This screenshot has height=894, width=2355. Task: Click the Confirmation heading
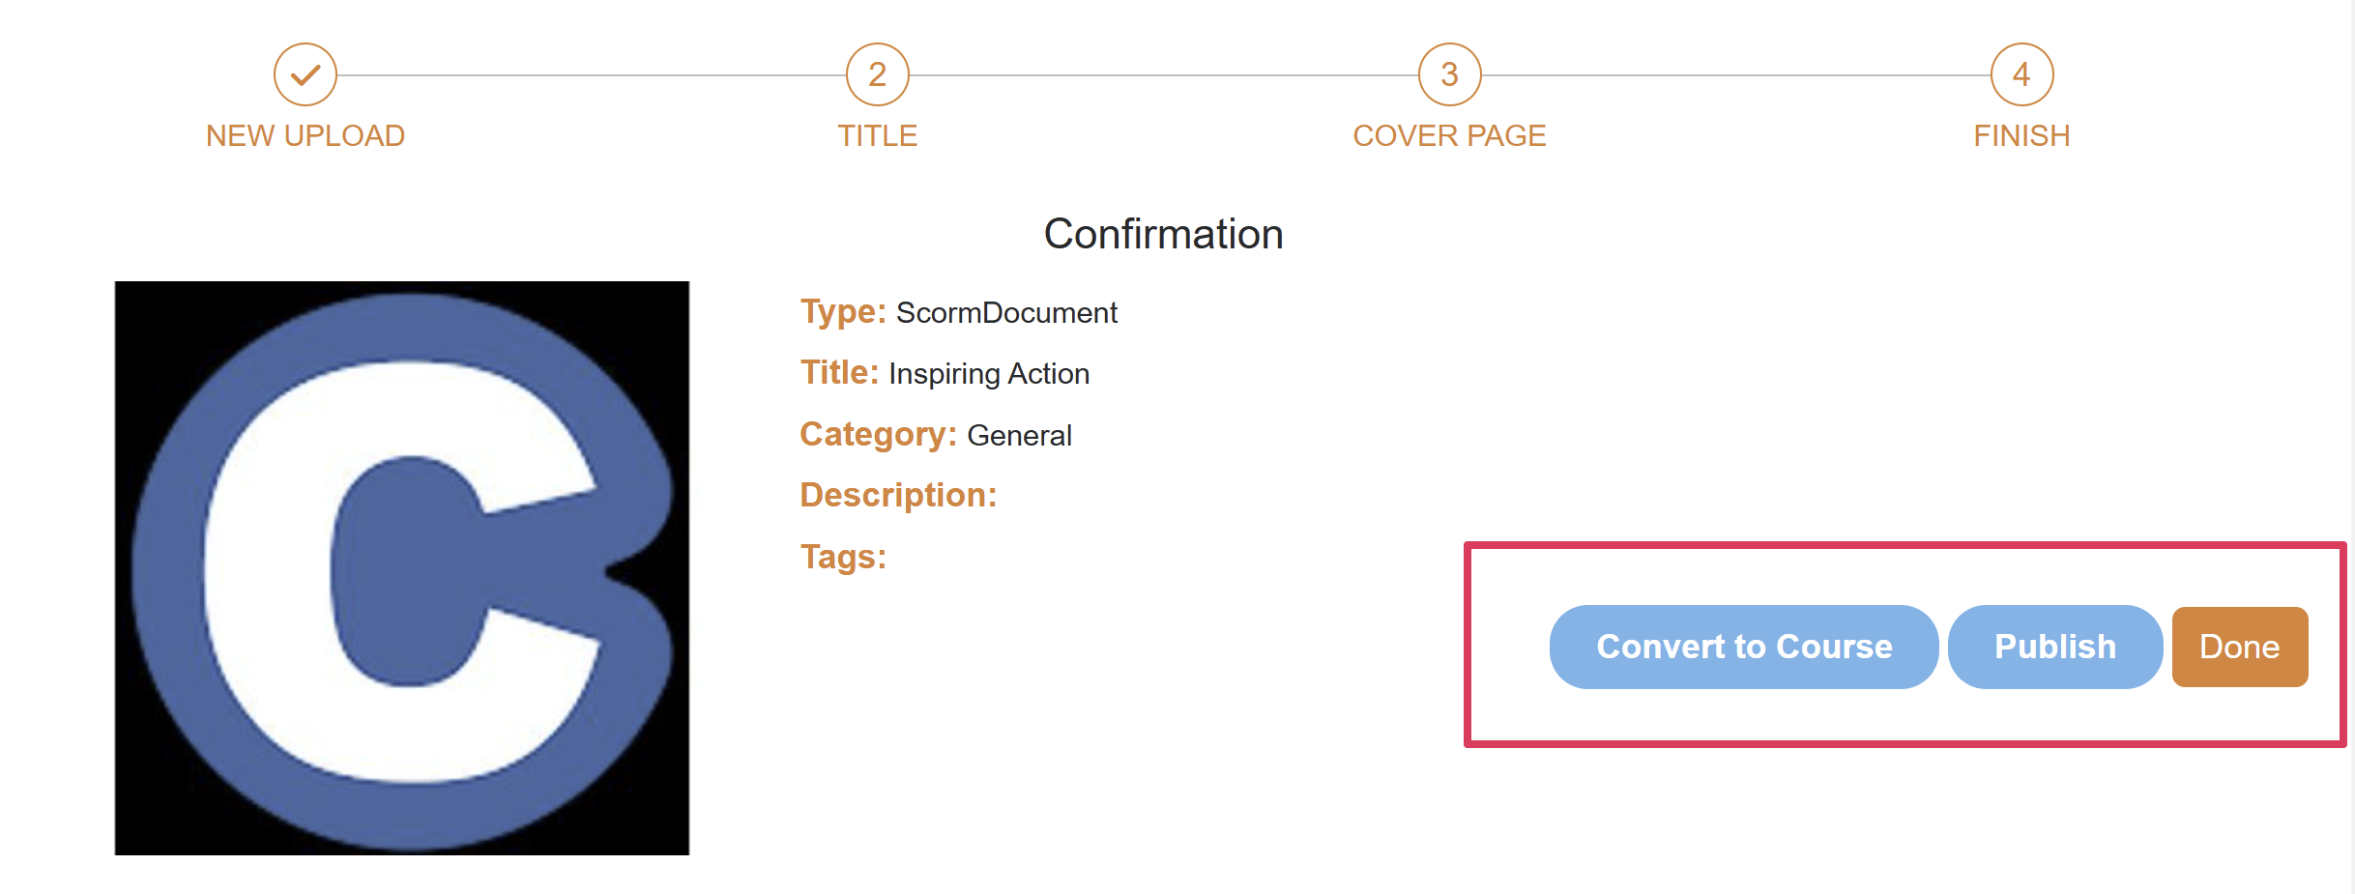tap(1163, 234)
